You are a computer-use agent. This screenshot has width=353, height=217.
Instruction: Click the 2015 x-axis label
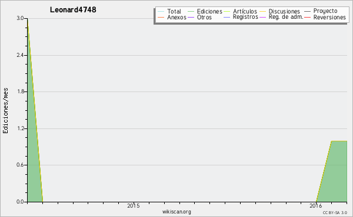tap(134, 205)
